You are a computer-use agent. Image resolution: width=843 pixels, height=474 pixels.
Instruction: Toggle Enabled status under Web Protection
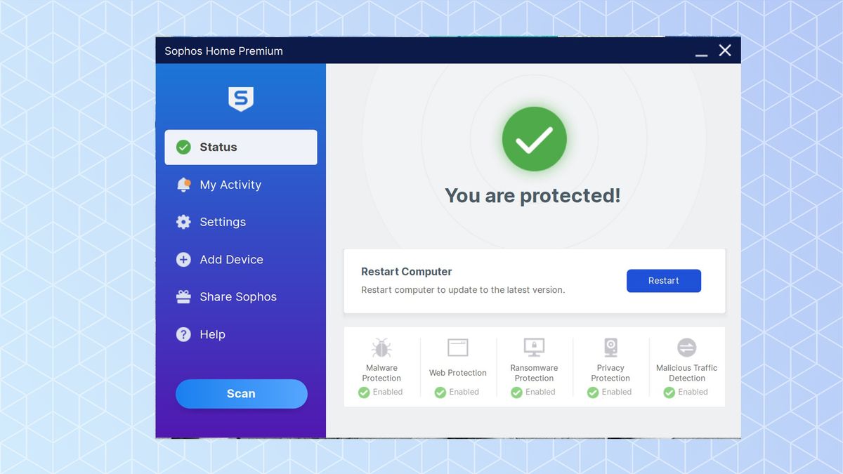(457, 392)
